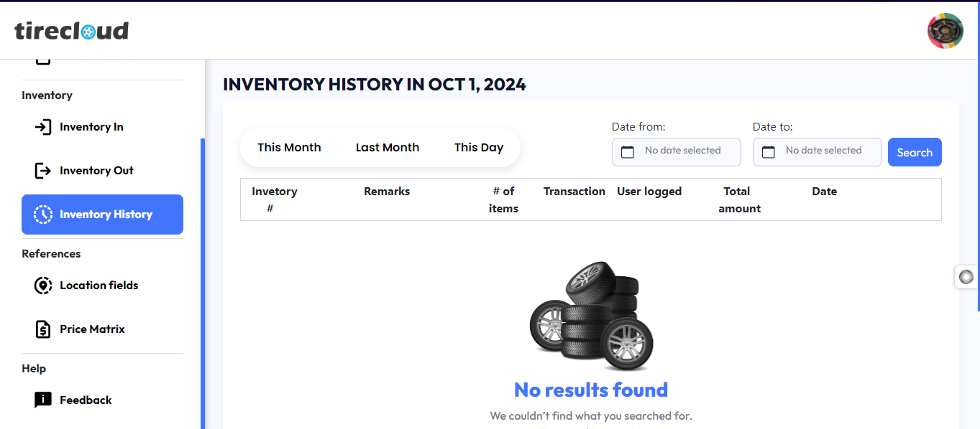The width and height of the screenshot is (980, 429).
Task: Select the This Month filter tab
Action: tap(289, 148)
